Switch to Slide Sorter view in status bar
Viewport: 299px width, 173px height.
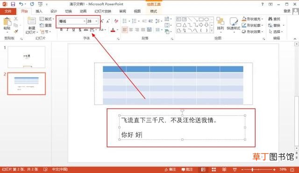pos(214,169)
